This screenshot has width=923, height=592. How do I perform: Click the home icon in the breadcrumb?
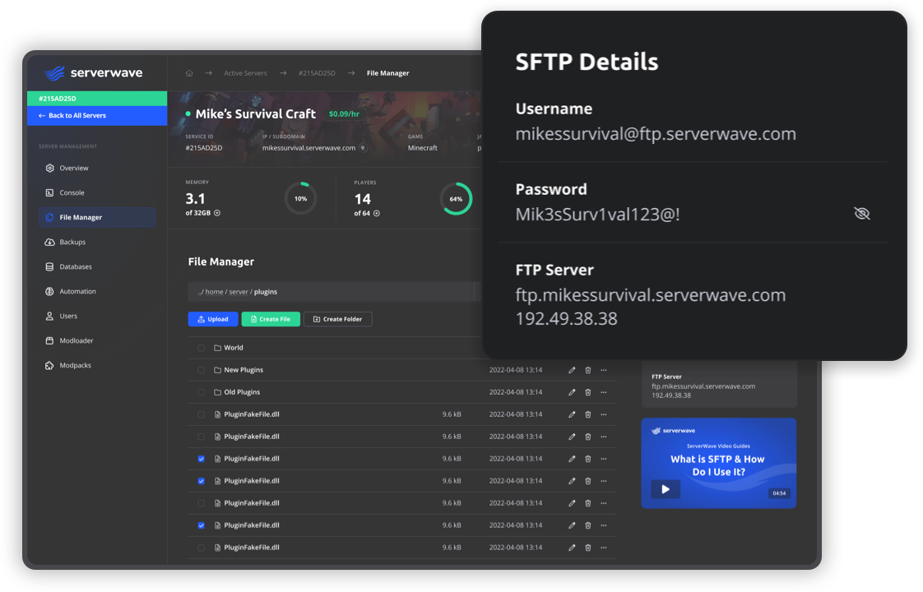pos(189,73)
